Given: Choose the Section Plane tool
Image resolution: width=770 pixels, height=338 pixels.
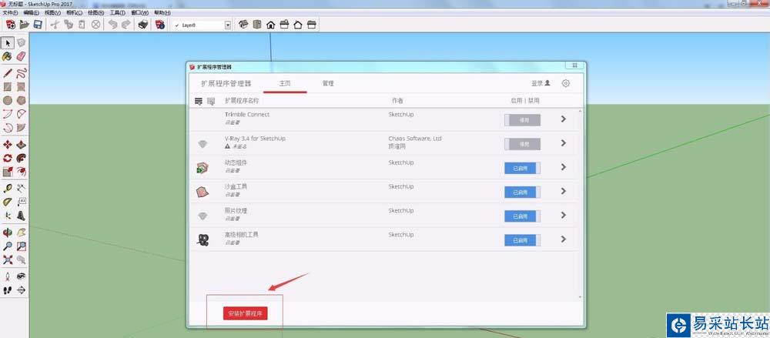Looking at the screenshot, I should pos(21,290).
